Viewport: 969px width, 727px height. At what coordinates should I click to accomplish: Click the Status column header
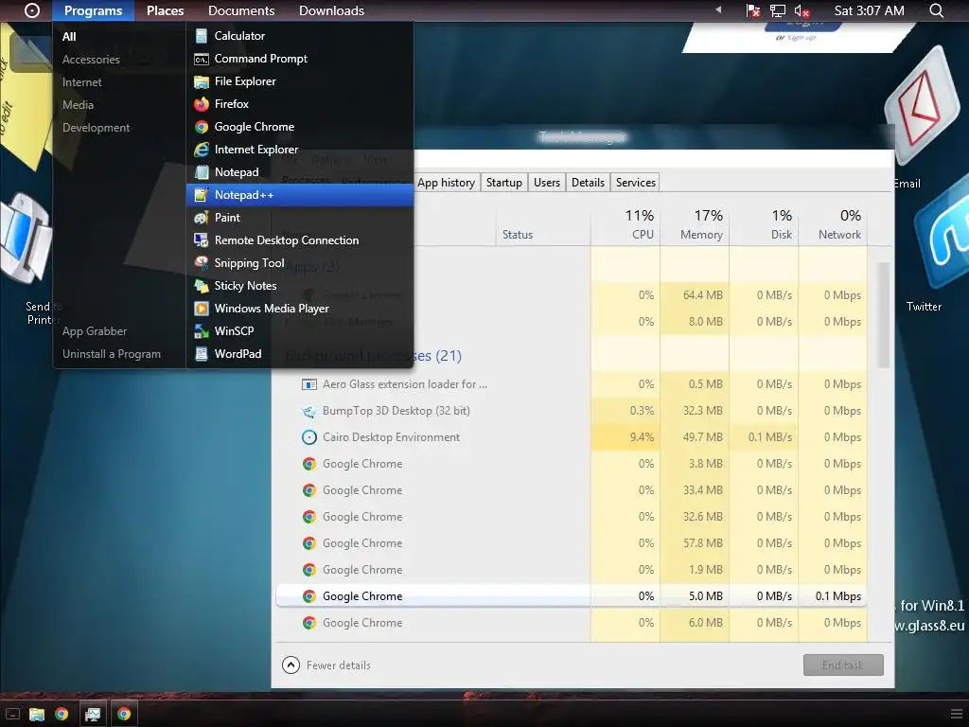click(x=543, y=224)
